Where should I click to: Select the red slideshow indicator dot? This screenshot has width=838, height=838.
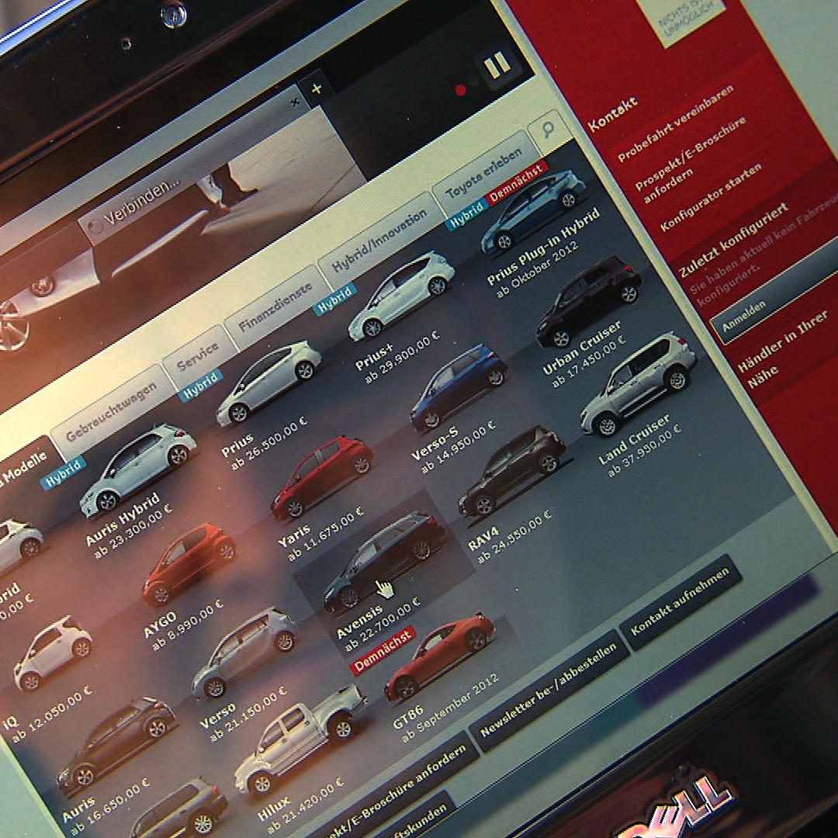(460, 90)
